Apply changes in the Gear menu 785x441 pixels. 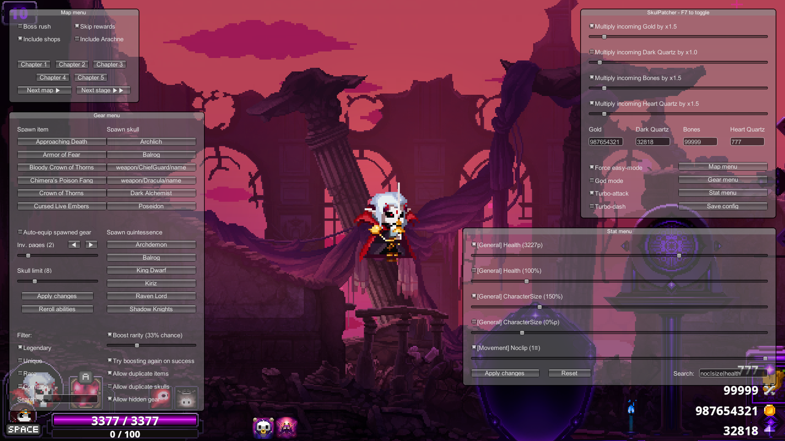coord(57,296)
